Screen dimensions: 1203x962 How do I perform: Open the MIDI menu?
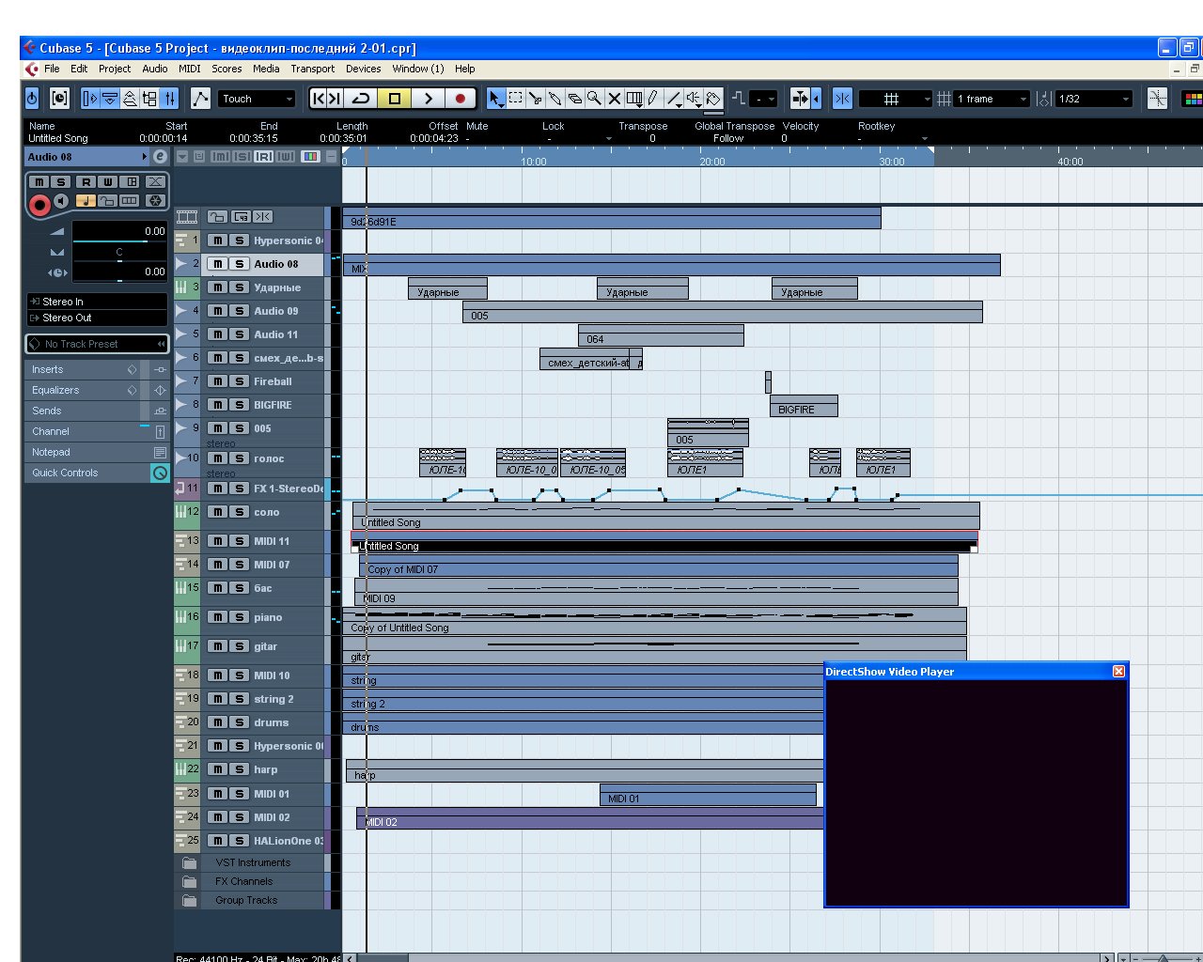[x=190, y=69]
